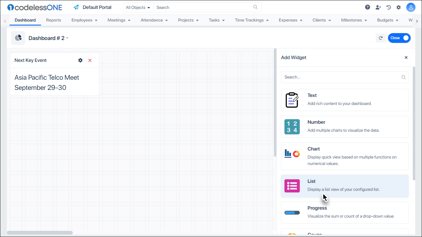Open settings for the Next Key Event widget
422x237 pixels.
[x=80, y=60]
